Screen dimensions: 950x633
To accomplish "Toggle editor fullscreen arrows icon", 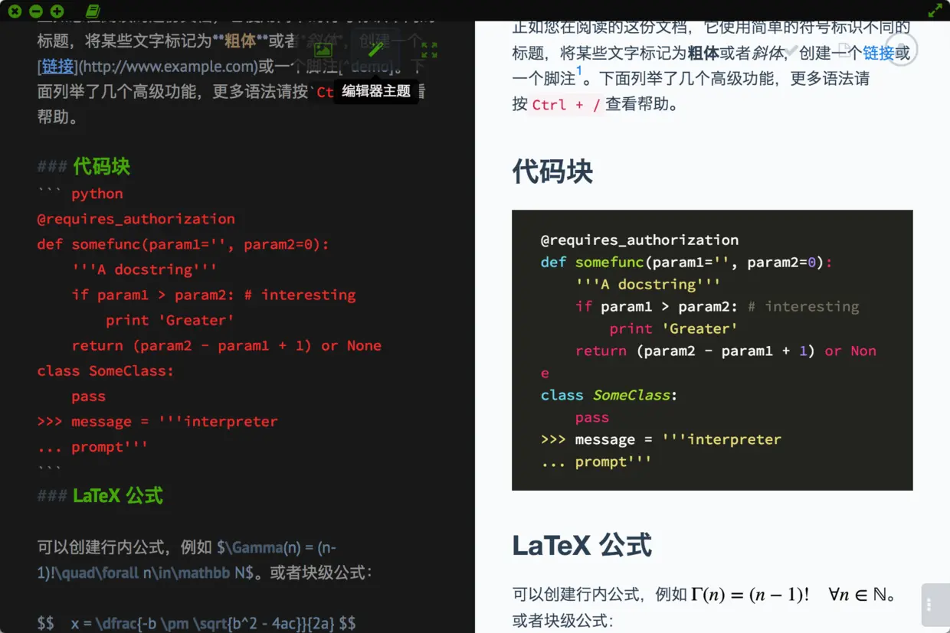I will (x=429, y=50).
